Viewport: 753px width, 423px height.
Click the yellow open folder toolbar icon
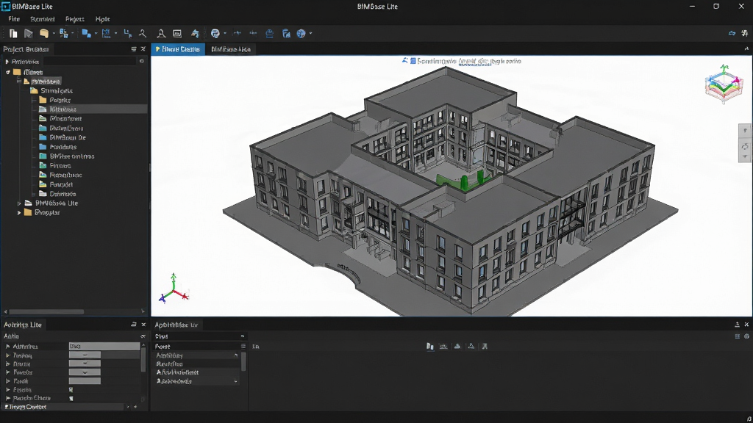point(44,33)
